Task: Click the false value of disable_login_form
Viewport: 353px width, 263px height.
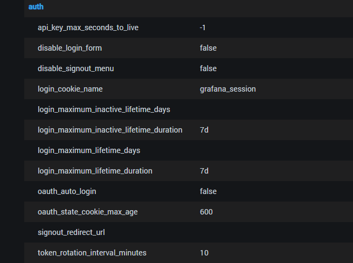Action: 208,48
